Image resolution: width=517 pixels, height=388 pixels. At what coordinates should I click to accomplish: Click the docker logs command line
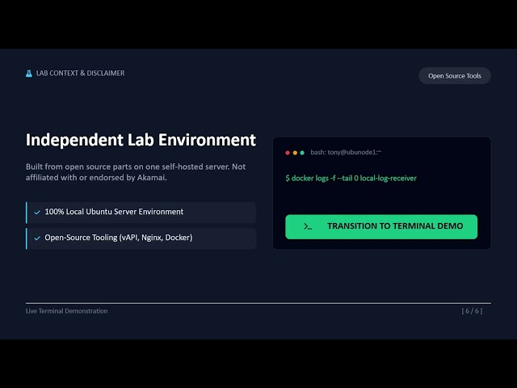351,178
